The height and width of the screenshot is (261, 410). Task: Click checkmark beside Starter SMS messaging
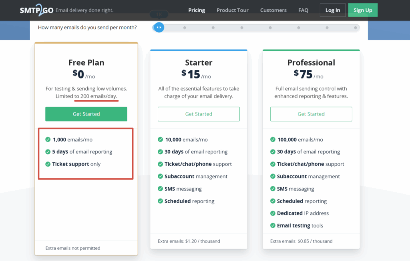[x=160, y=188]
